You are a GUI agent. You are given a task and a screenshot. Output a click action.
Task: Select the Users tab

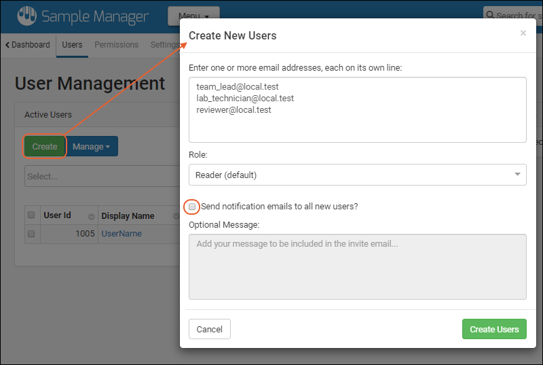[72, 45]
